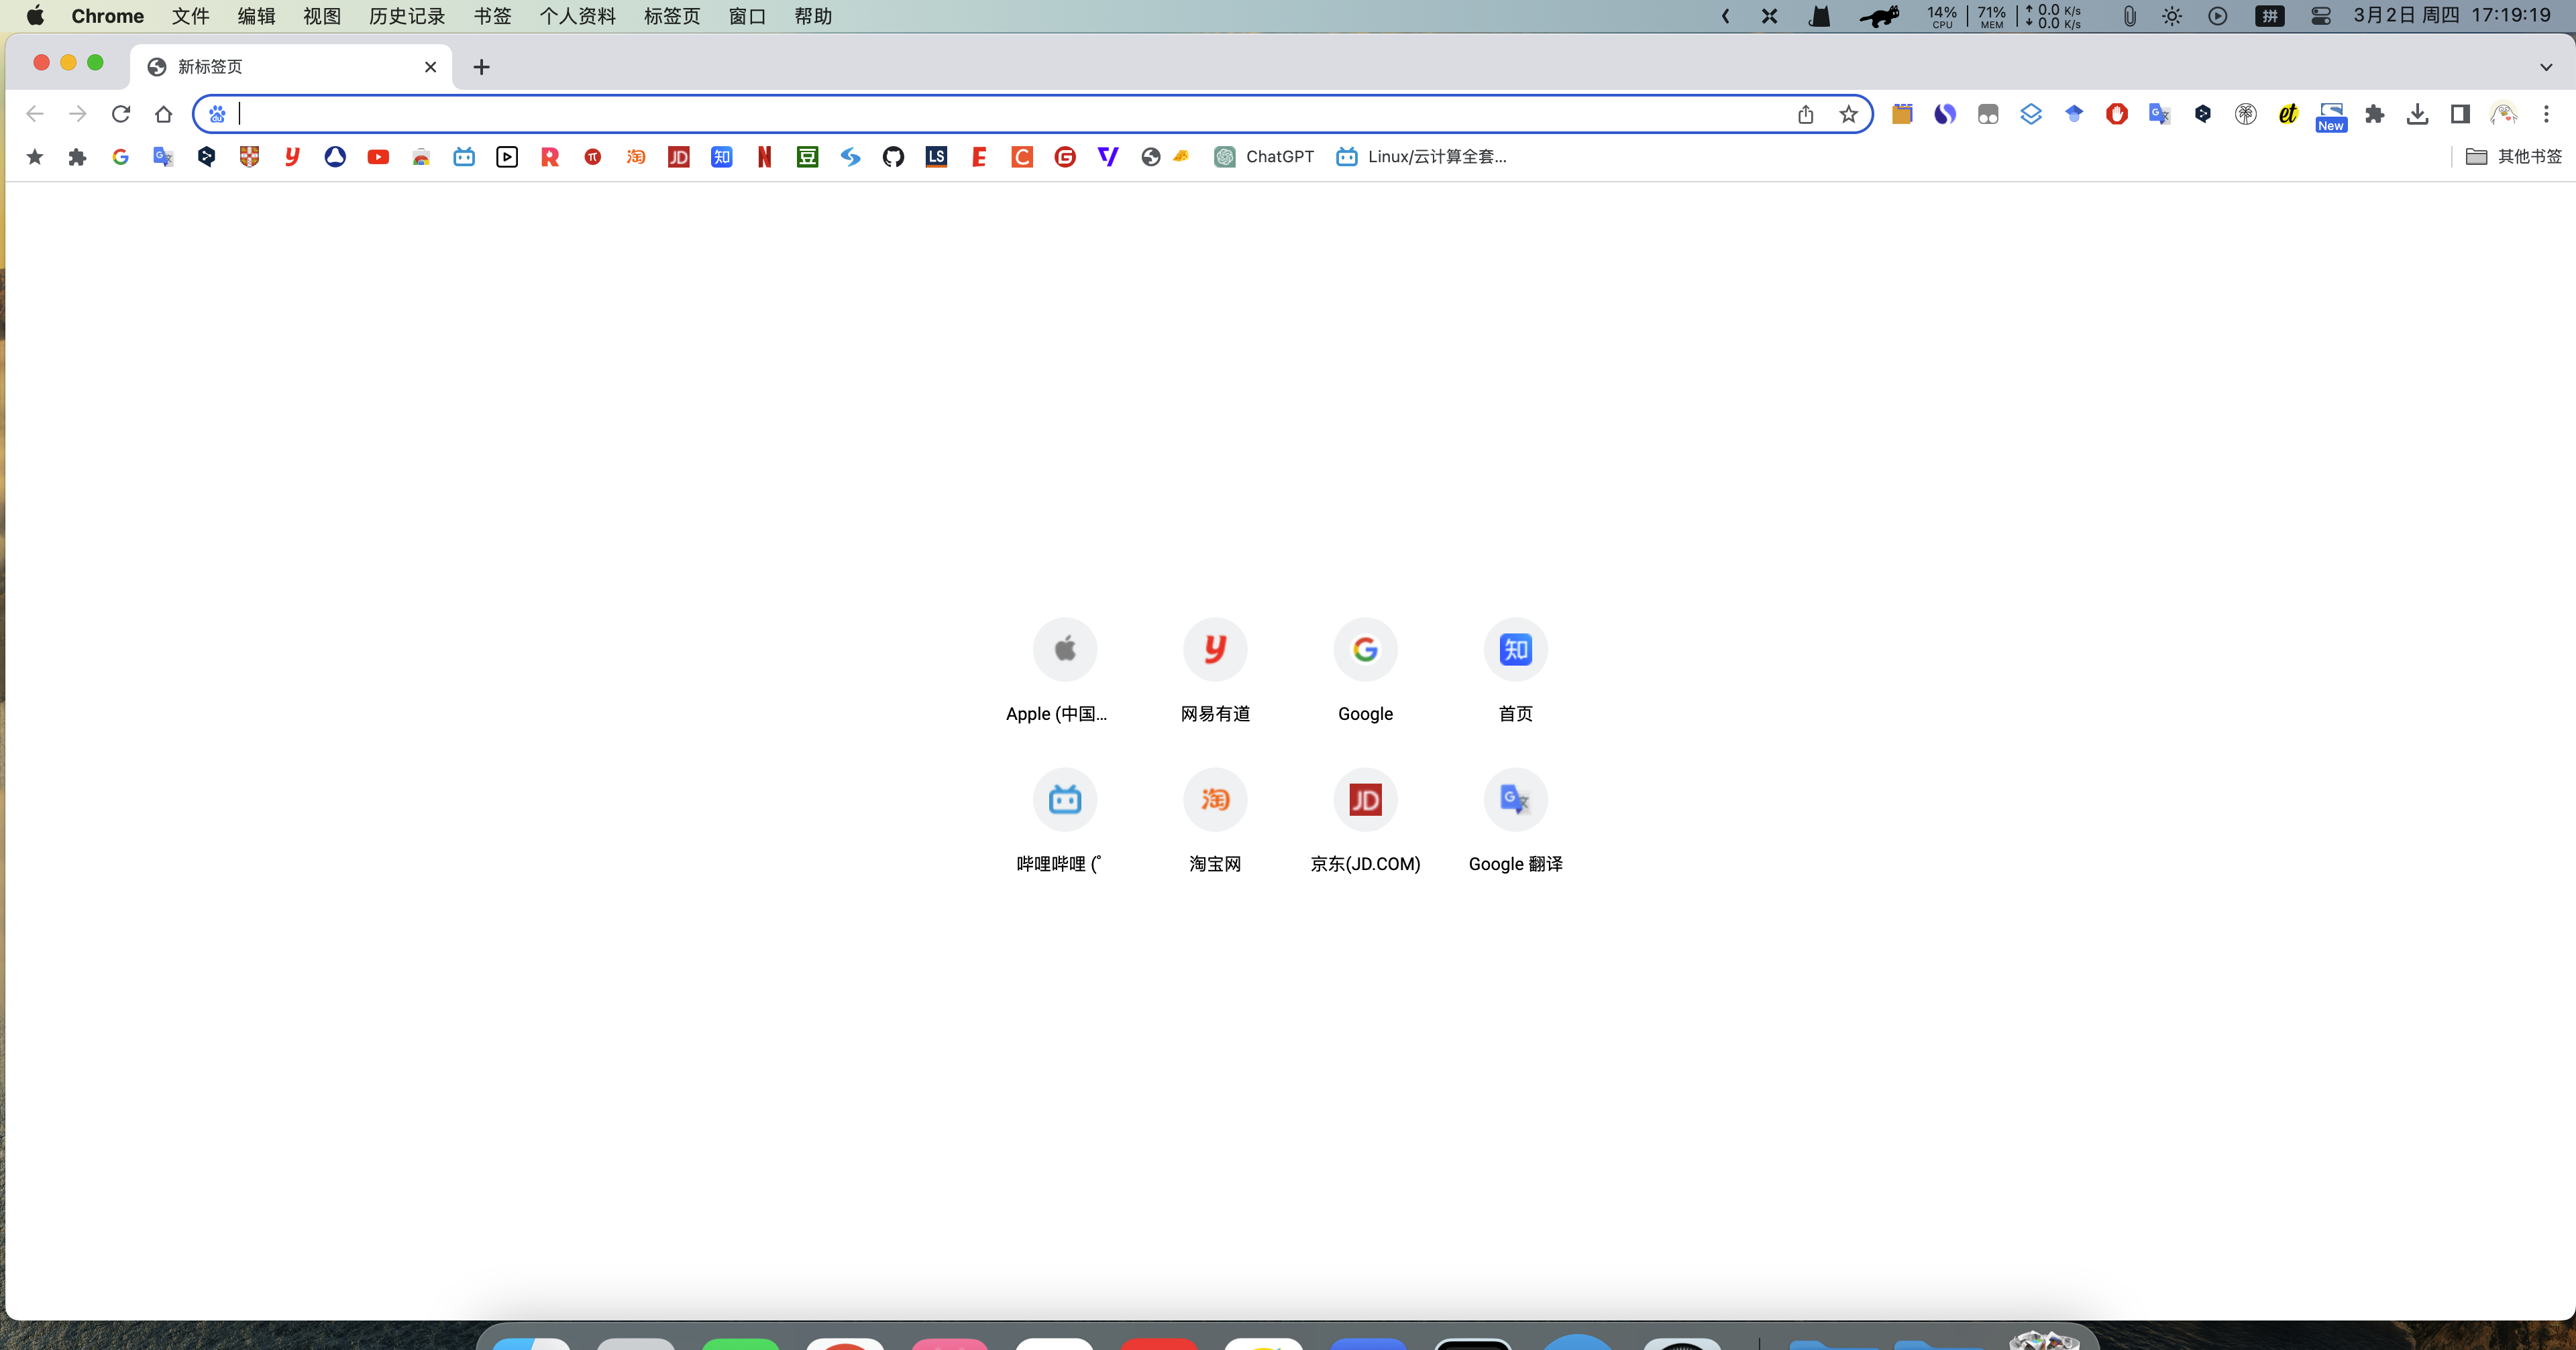Expand the 其他书签 folder

pos(2514,157)
